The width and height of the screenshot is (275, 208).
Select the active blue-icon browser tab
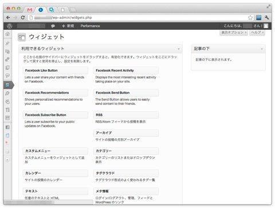click(41, 10)
